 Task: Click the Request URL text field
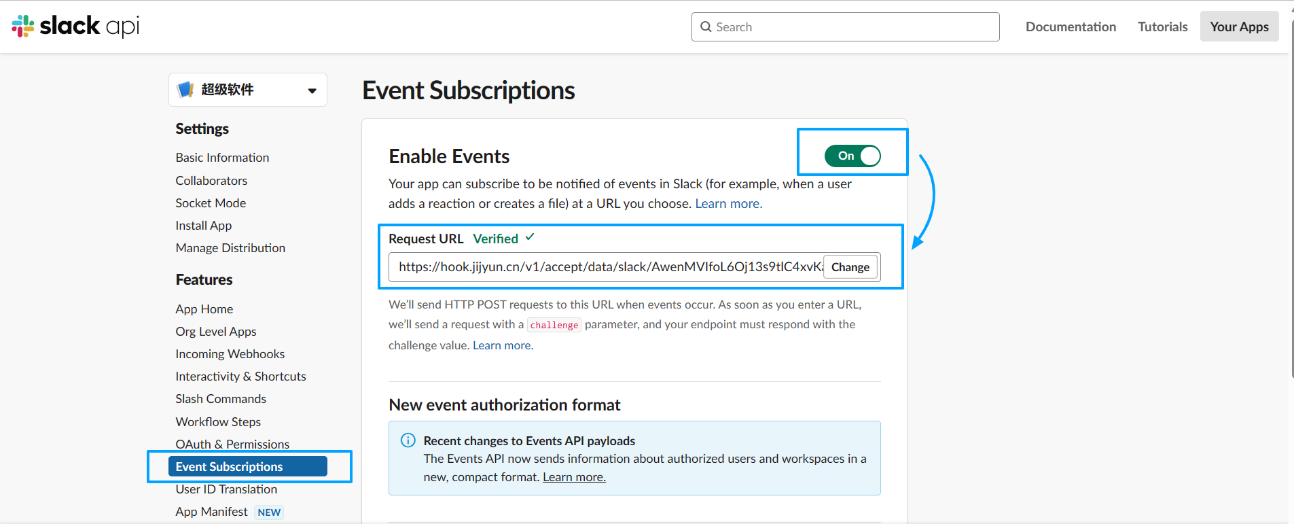(608, 267)
